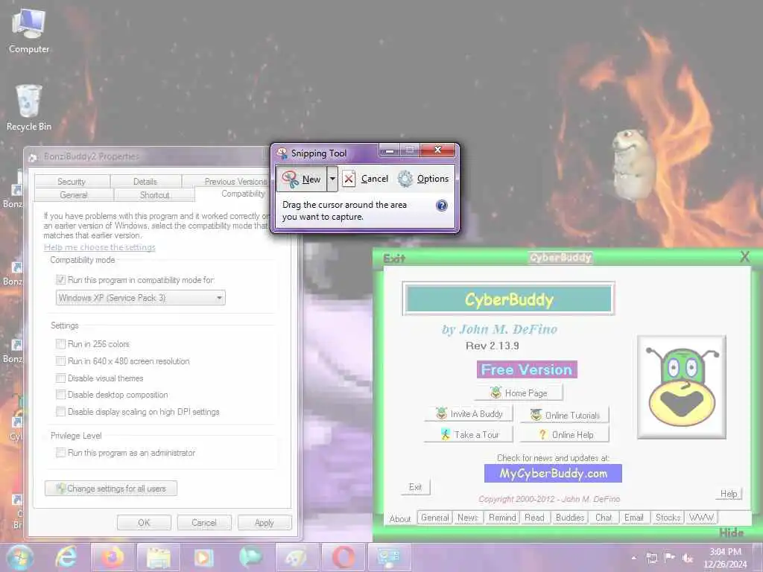Click Change settings for all users
This screenshot has height=572, width=763.
pos(111,489)
